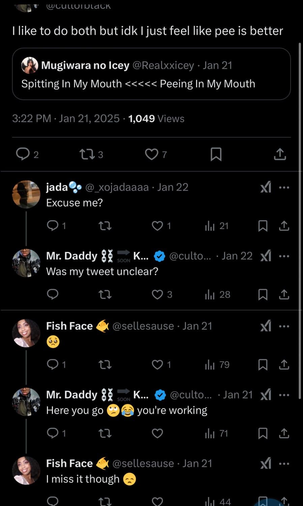Screen dimensions: 303x506
Task: Open more options on "Was my tweet unclear?"
Action: point(284,256)
